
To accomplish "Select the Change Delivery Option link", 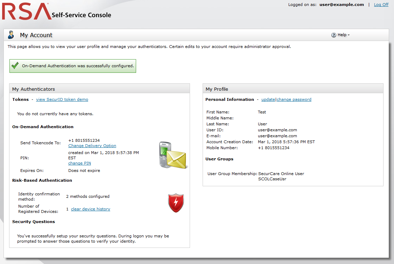I will pos(92,146).
